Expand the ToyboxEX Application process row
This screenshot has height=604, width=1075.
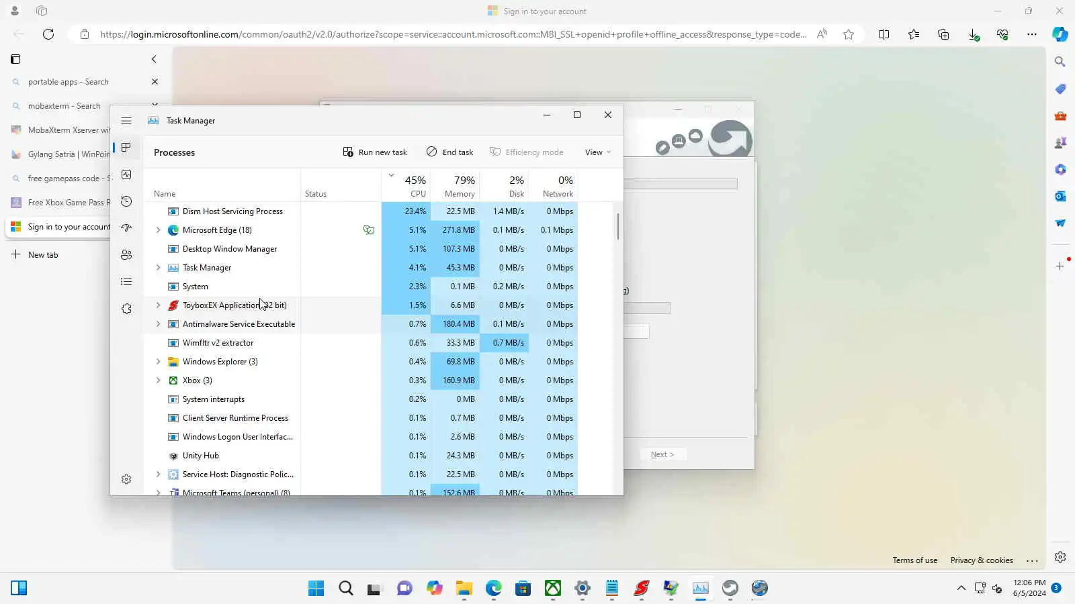(x=159, y=305)
